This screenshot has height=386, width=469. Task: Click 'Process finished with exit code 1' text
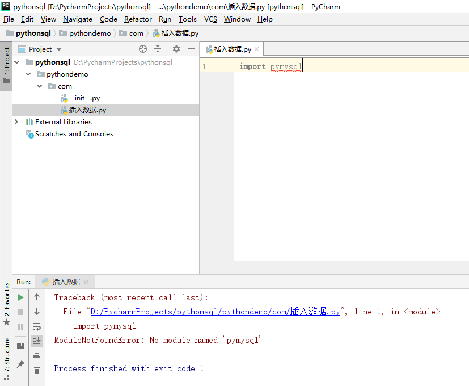(129, 368)
